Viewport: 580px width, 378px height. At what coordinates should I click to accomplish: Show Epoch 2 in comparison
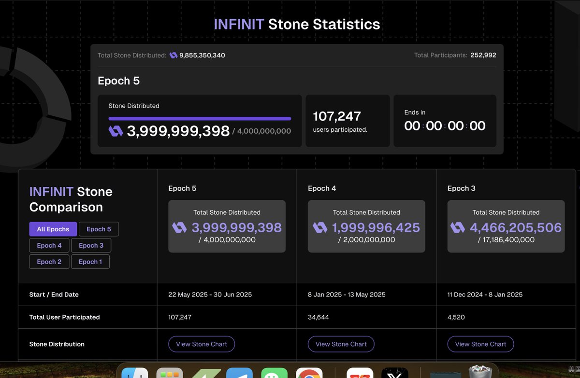tap(49, 262)
